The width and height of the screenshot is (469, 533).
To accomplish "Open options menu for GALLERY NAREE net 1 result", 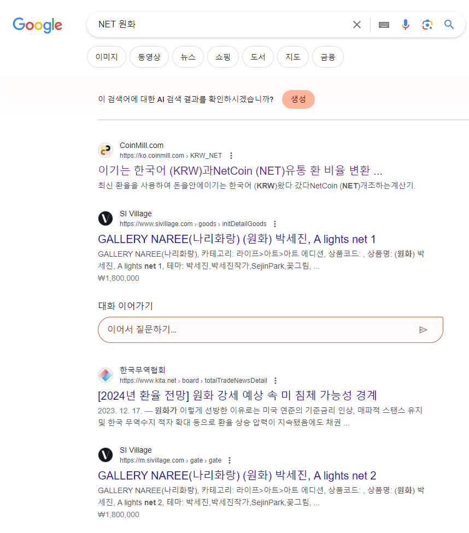I will (275, 223).
